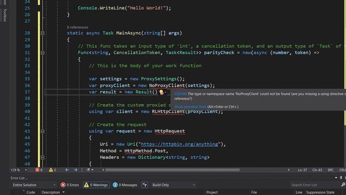Navigate backward with the left arrow
Screen dimensions: 346x195
point(67,170)
